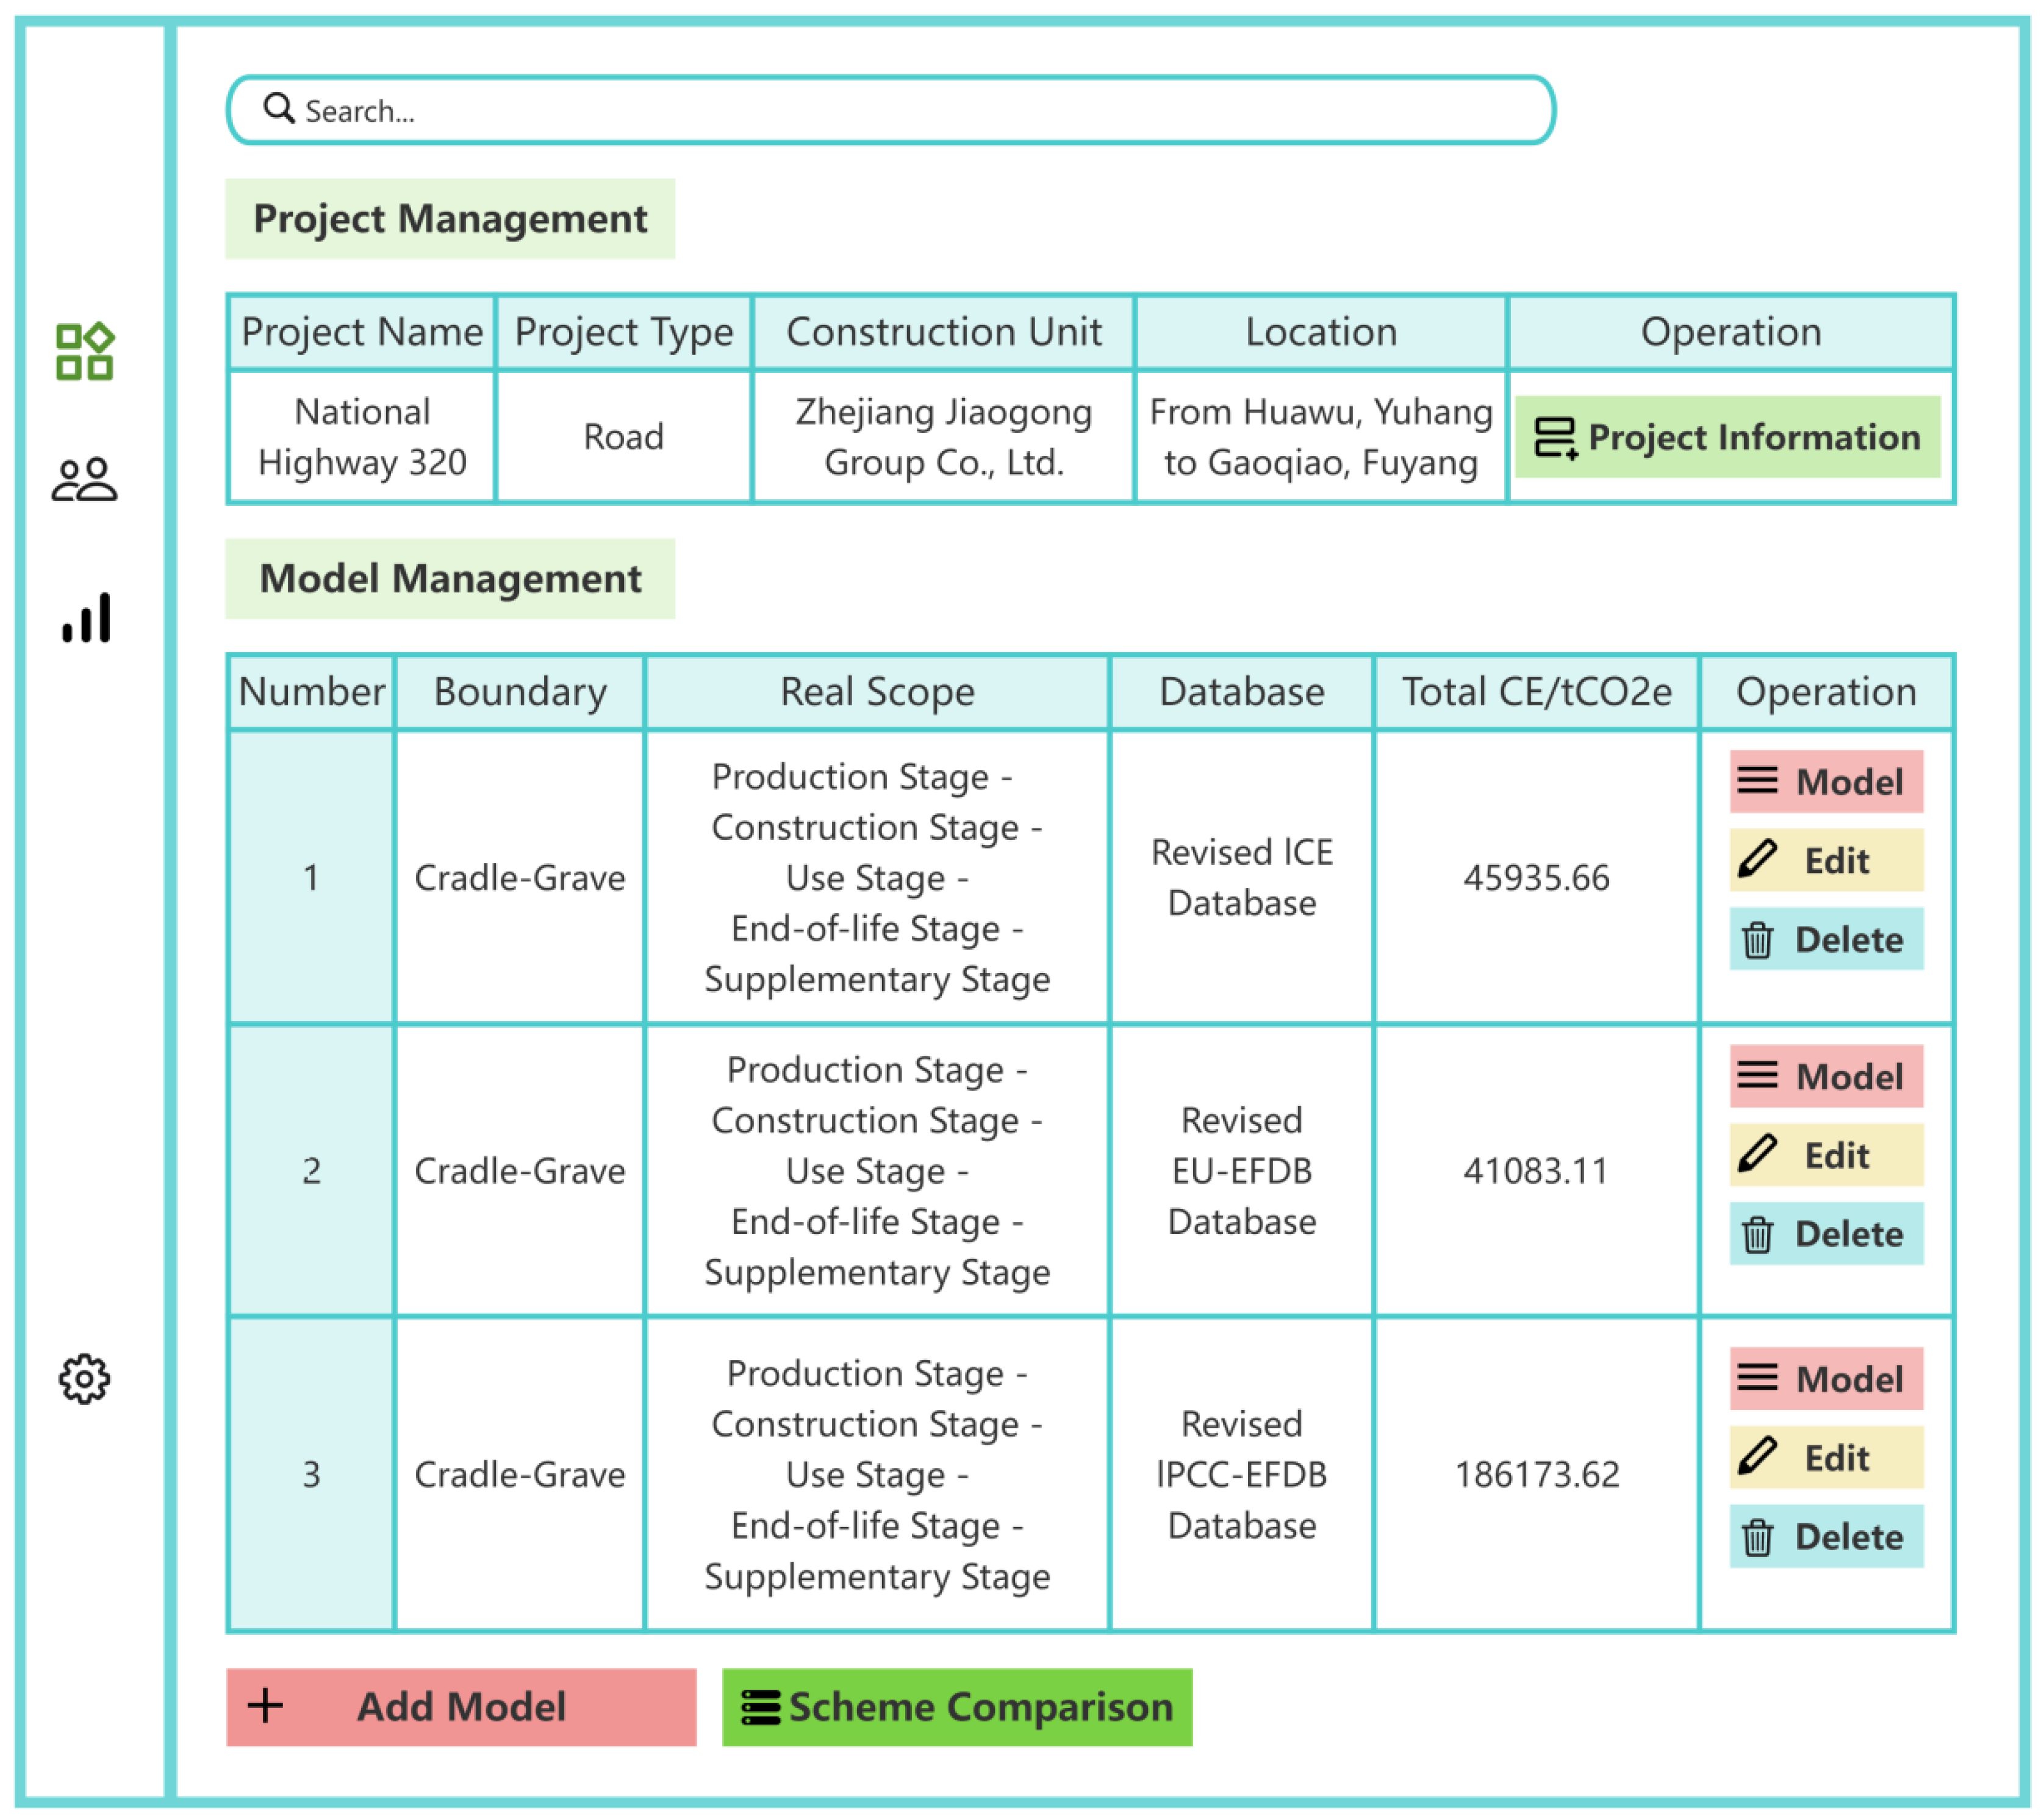Screen dimensions: 2044x1819
Task: Click the Scheme Comparison list icon
Action: tap(760, 1707)
